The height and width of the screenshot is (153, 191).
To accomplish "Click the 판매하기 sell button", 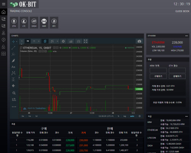I will click(177, 76).
